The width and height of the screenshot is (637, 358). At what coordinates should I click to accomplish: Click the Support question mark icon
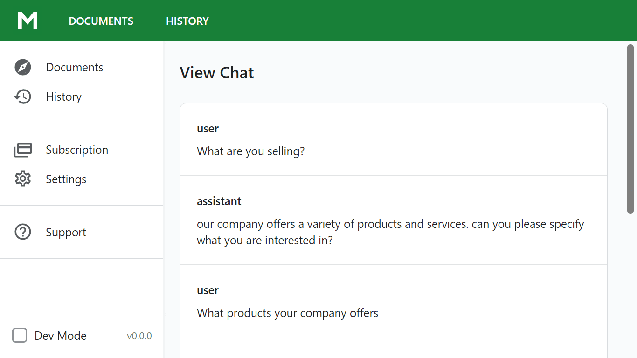point(23,232)
